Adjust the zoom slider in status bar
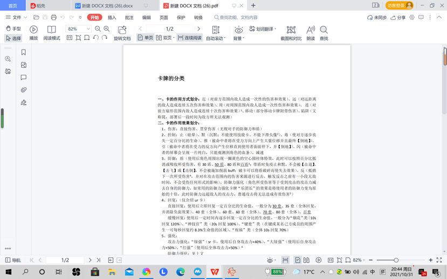Image resolution: width=447 pixels, height=279 pixels. coord(396,260)
